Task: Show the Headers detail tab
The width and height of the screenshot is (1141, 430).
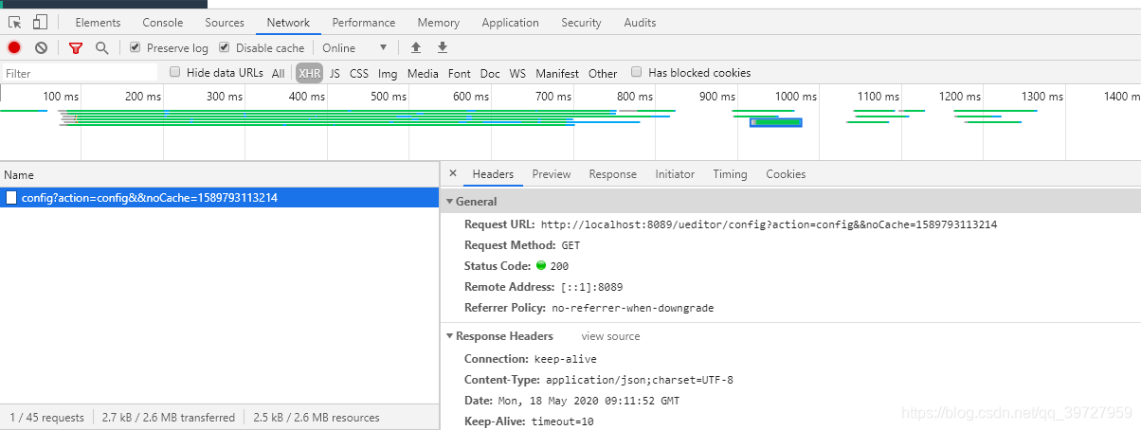Action: tap(493, 174)
